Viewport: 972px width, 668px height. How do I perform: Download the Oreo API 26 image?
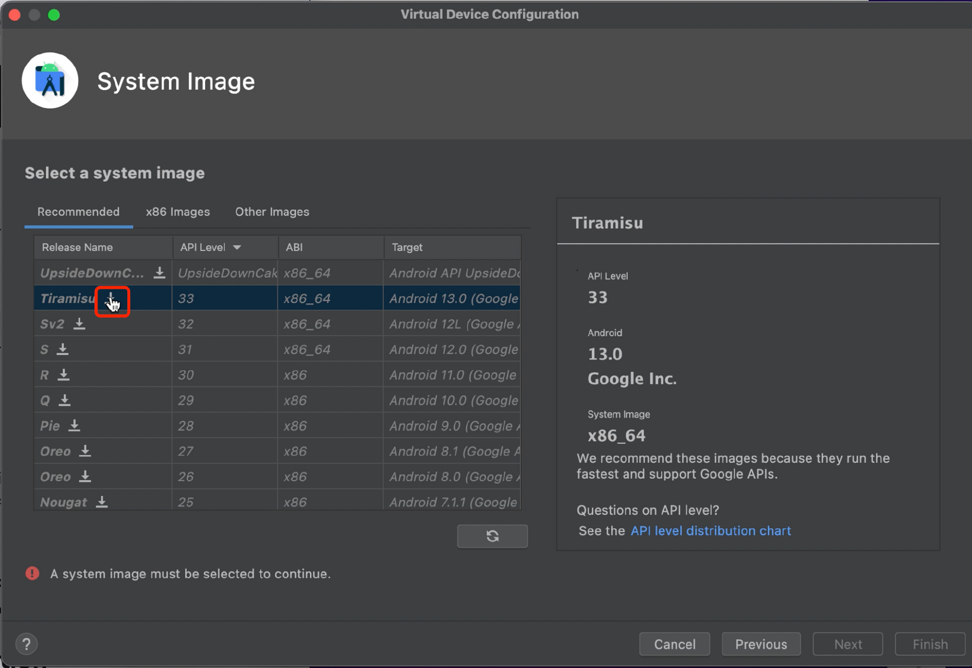(85, 477)
